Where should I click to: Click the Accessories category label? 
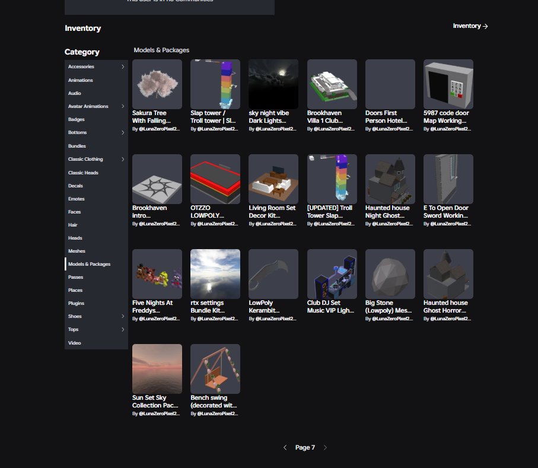point(81,66)
